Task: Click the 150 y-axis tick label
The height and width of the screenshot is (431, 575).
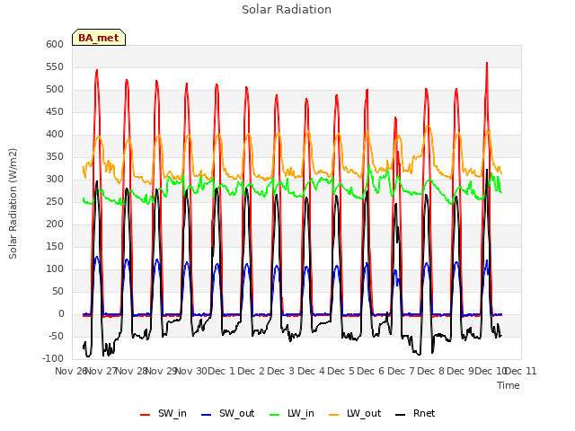Action: click(x=55, y=246)
